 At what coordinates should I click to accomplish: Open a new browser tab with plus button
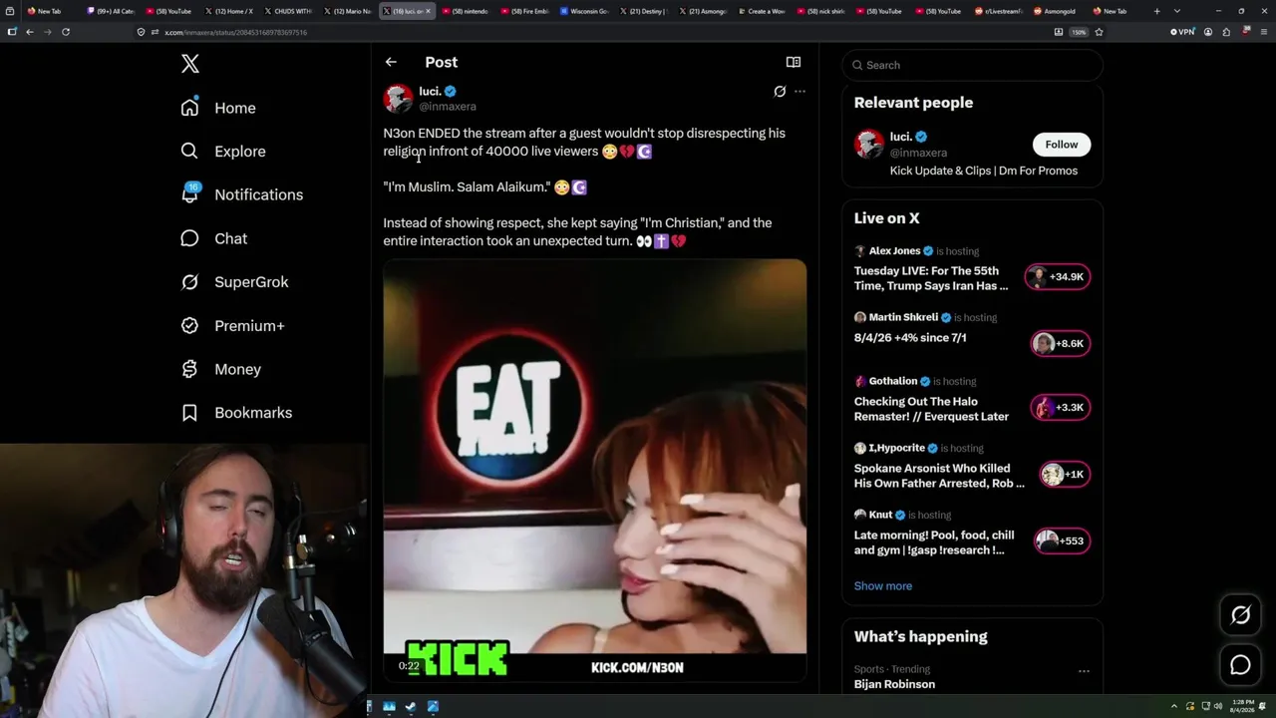click(1156, 11)
